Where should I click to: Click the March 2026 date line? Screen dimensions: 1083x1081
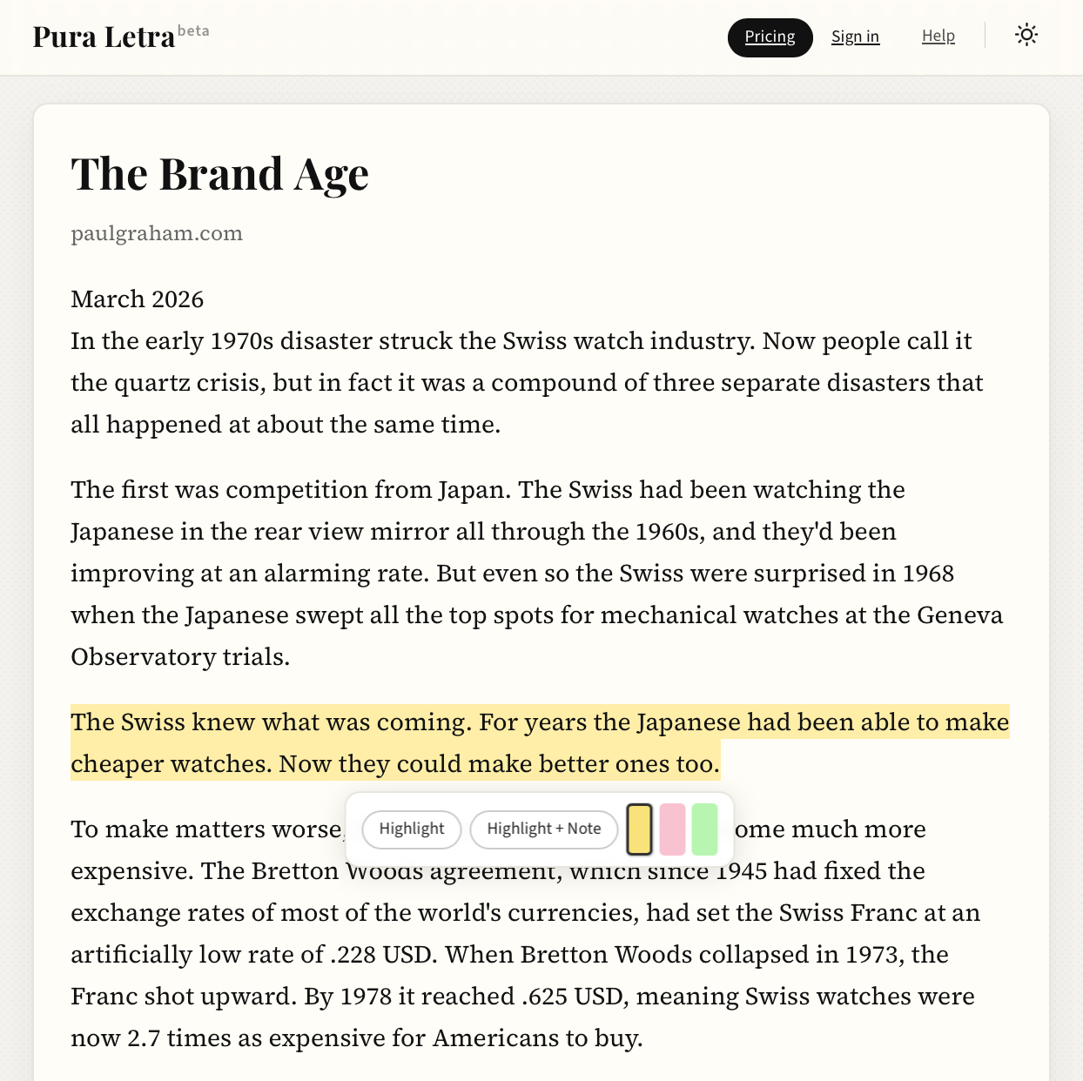tap(138, 299)
